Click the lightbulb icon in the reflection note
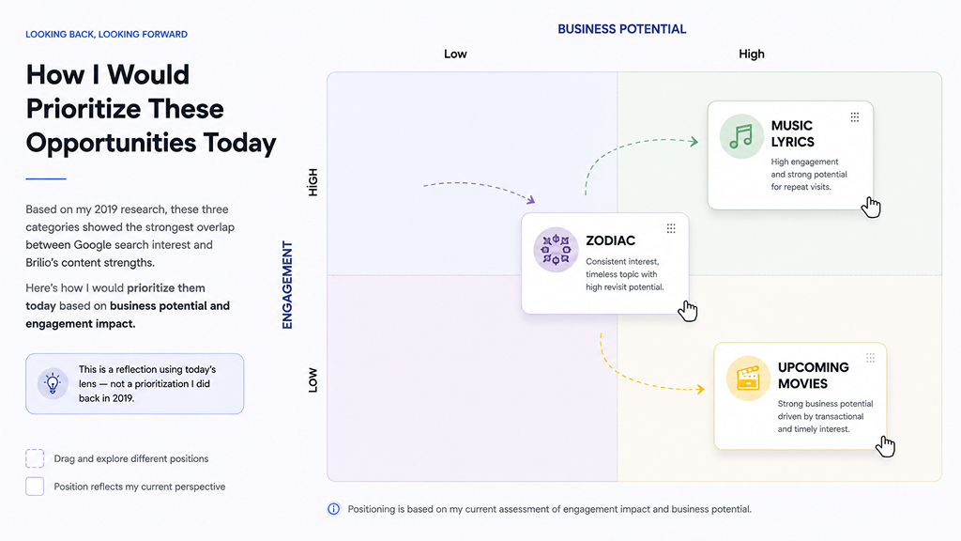 click(x=53, y=384)
